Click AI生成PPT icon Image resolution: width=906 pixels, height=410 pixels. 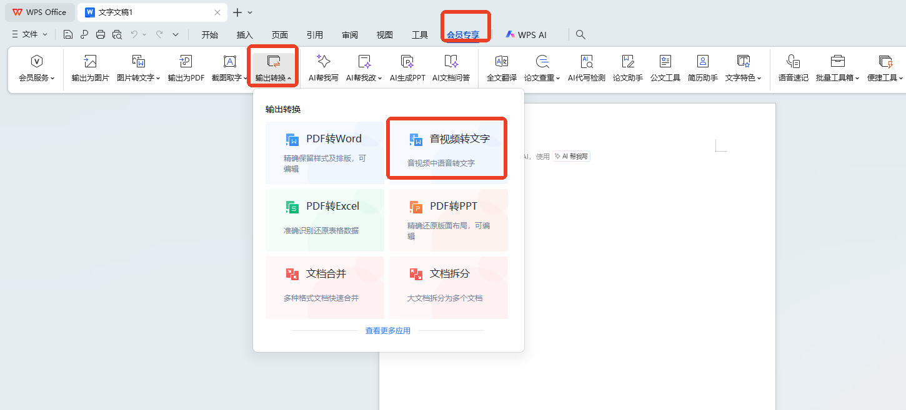407,61
